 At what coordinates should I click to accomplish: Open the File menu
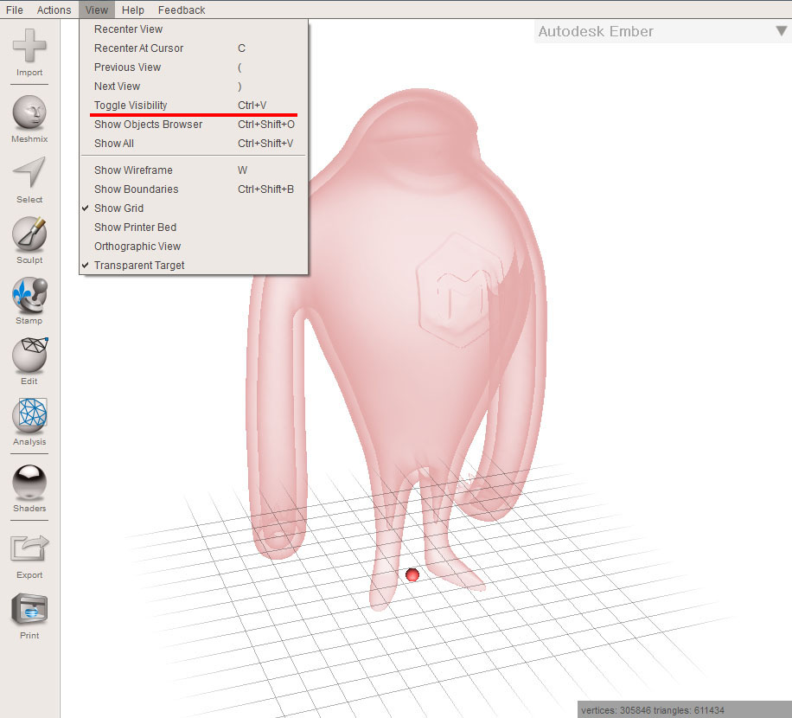(14, 10)
